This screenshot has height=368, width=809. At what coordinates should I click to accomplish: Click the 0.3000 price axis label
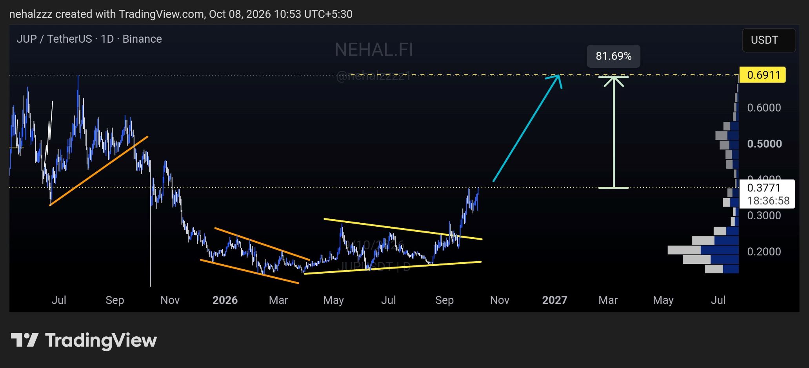click(x=764, y=215)
